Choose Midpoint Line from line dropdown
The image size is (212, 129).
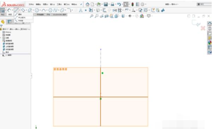pos(24,20)
